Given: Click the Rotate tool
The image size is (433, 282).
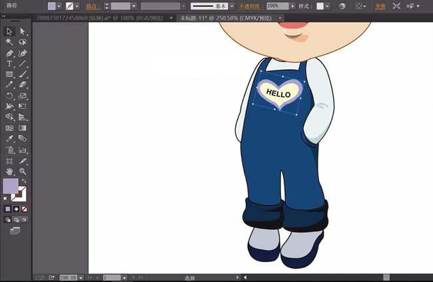Looking at the screenshot, I should click(x=9, y=96).
